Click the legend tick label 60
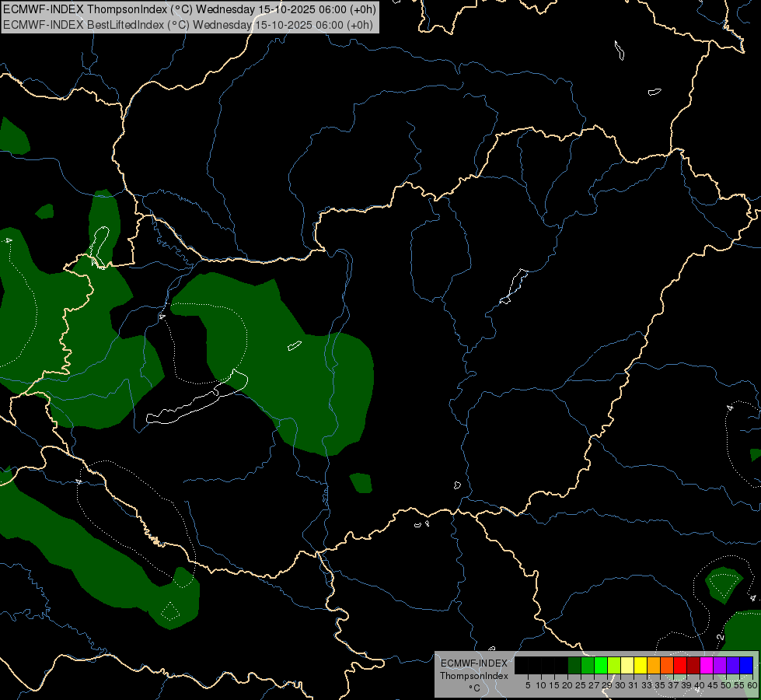The width and height of the screenshot is (761, 700). coord(752,685)
